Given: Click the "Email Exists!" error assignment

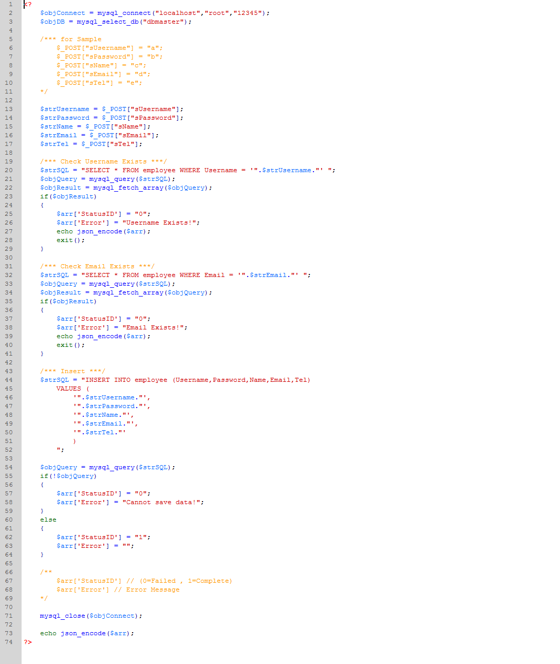Looking at the screenshot, I should click(122, 327).
